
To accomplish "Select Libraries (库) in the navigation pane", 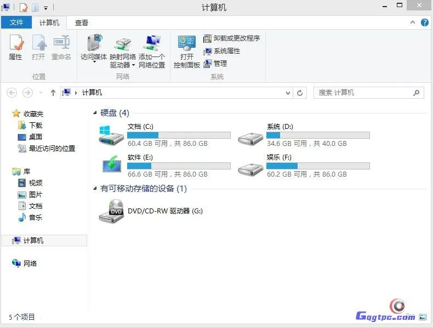I will [21, 171].
